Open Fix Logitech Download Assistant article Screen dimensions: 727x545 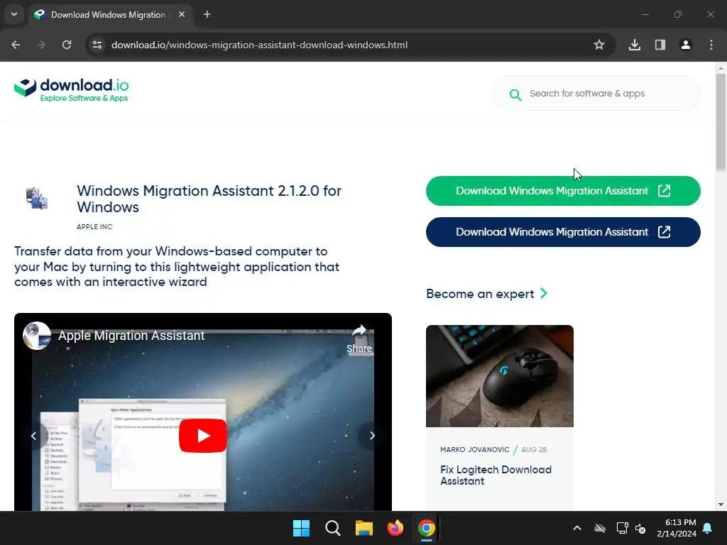click(x=496, y=475)
